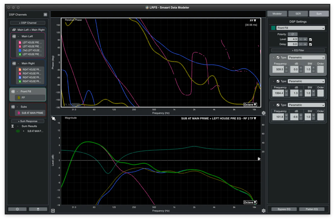Mute the Subs channel speaker icon
This screenshot has height=220, width=335.
(x=13, y=107)
